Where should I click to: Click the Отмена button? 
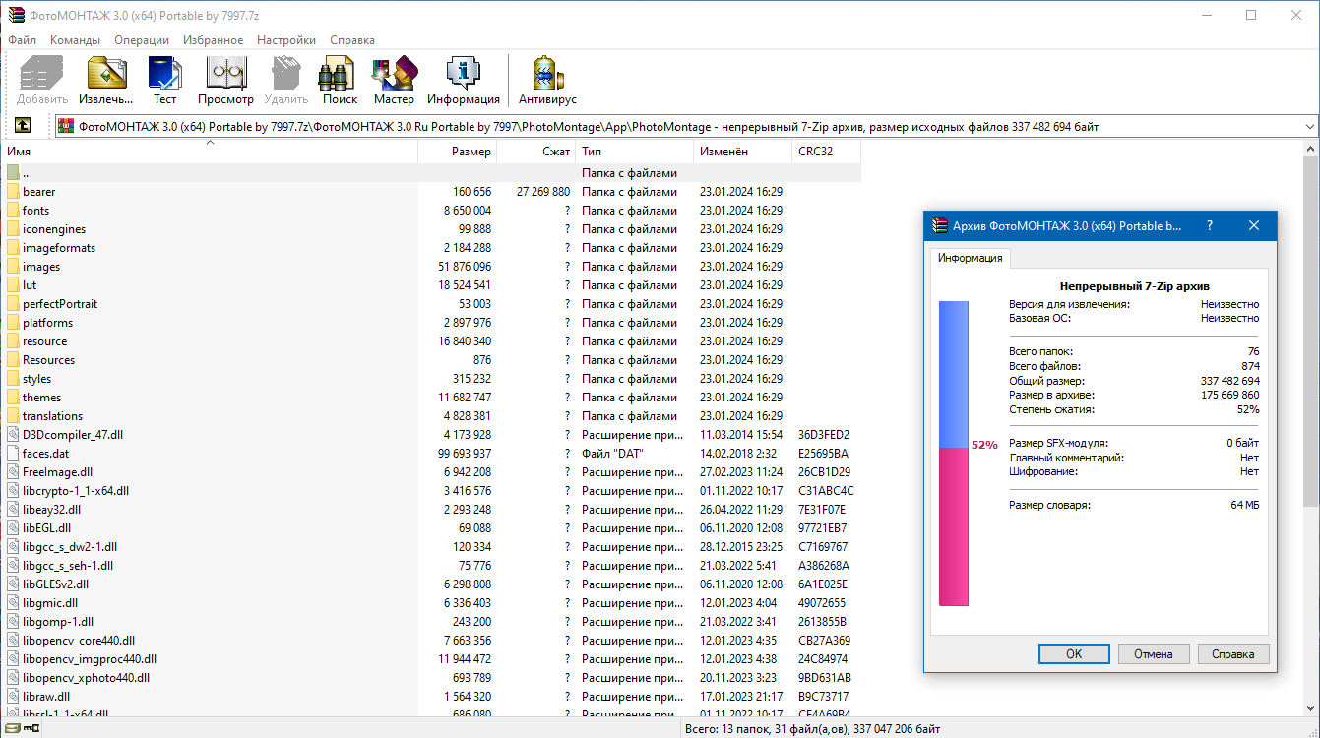point(1154,653)
